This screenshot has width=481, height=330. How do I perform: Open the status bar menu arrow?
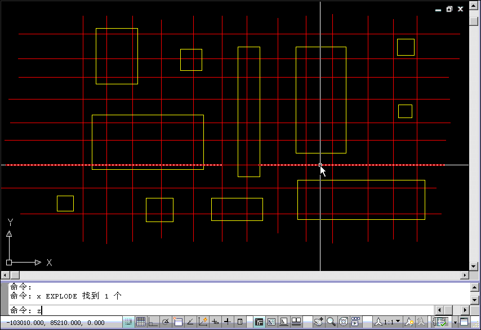tap(455, 322)
